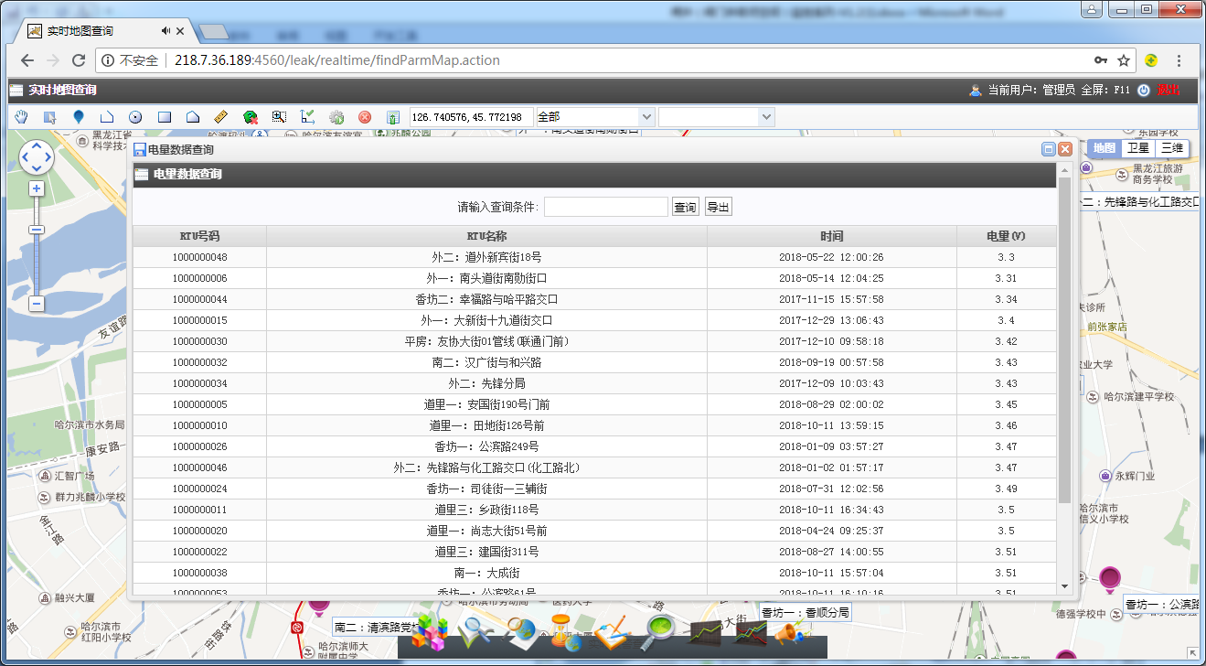Click the blue location marker tool
Viewport: 1206px width, 666px height.
79,117
